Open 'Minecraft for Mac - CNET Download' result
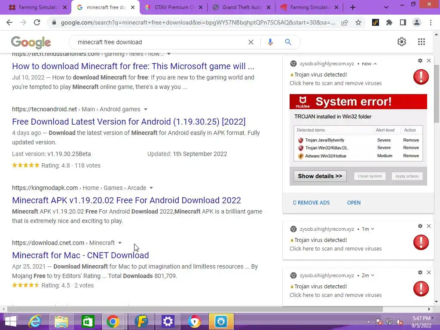 pos(80,255)
